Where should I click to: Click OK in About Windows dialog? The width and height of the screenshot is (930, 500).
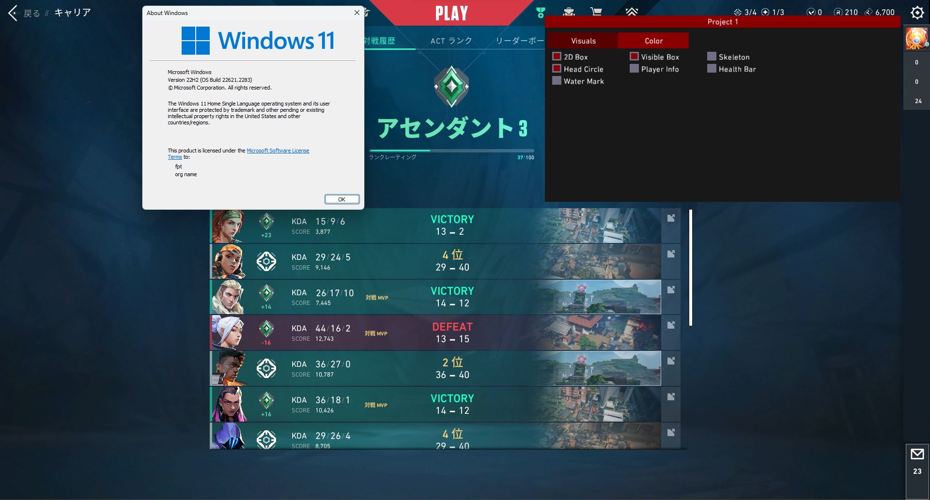tap(342, 199)
